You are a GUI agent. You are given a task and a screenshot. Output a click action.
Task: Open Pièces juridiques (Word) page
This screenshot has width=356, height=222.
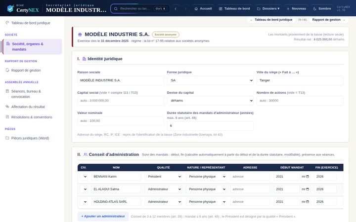point(32,138)
